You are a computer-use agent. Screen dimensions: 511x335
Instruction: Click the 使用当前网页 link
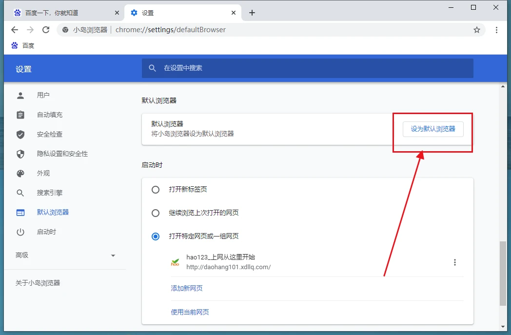[x=190, y=312]
